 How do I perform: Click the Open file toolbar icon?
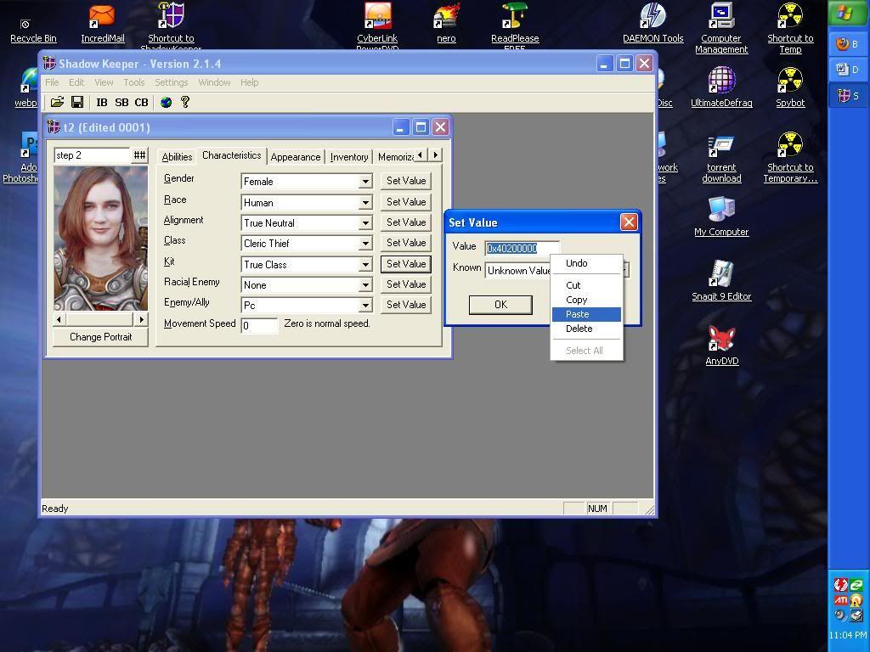tap(57, 103)
